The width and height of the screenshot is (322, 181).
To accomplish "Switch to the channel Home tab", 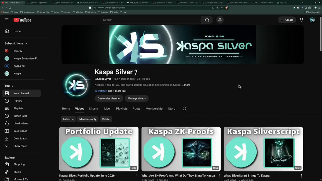I will tap(66, 109).
